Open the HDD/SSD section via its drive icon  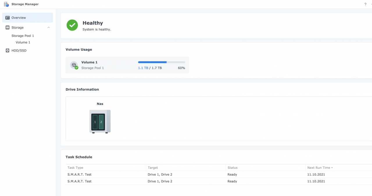pos(7,50)
